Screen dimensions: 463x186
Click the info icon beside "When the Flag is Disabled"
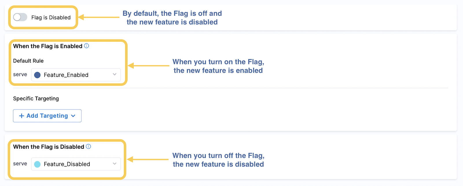pos(89,146)
